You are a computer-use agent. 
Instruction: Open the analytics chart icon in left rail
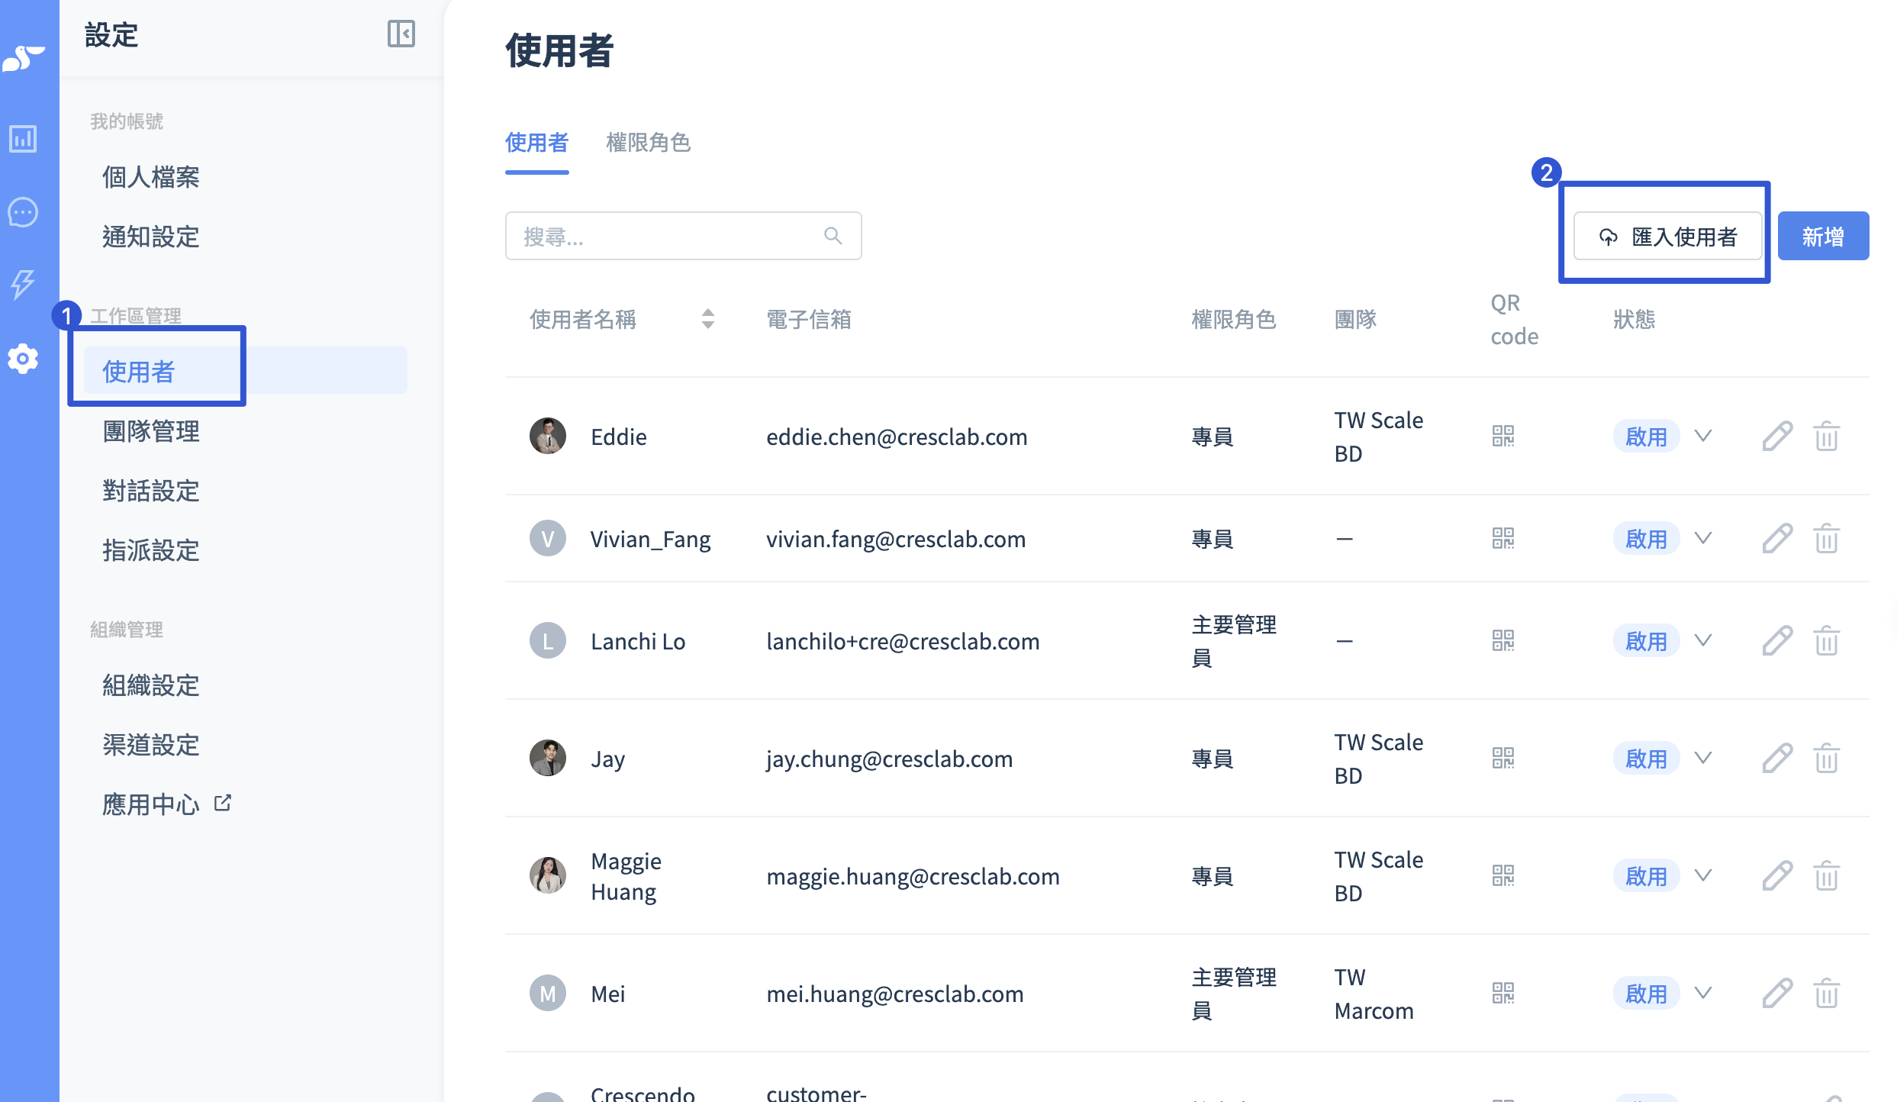click(23, 139)
